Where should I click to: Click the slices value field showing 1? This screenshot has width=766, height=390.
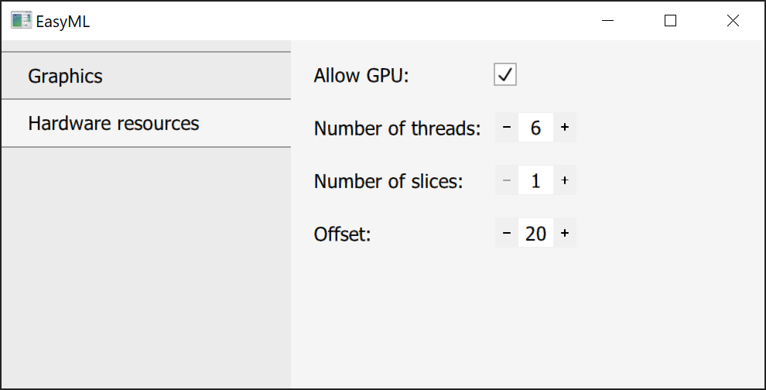click(x=535, y=180)
